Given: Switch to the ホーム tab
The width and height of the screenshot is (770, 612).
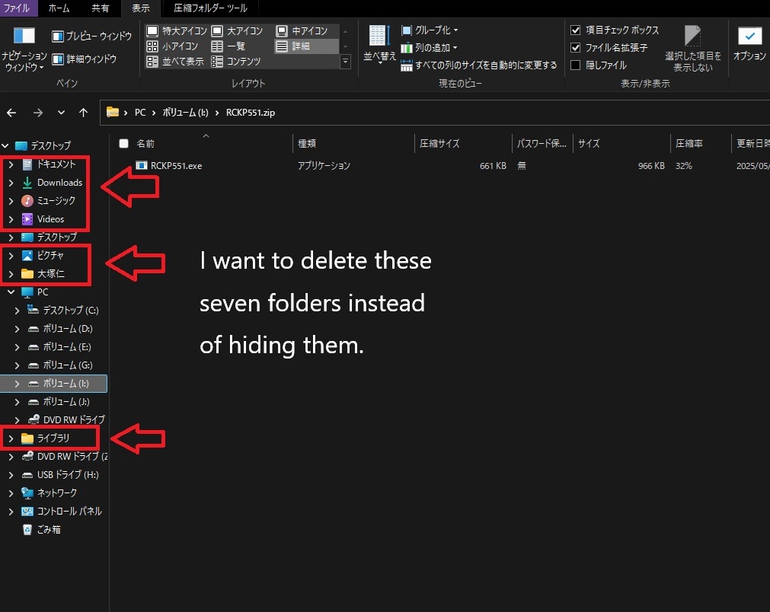Looking at the screenshot, I should (x=59, y=8).
